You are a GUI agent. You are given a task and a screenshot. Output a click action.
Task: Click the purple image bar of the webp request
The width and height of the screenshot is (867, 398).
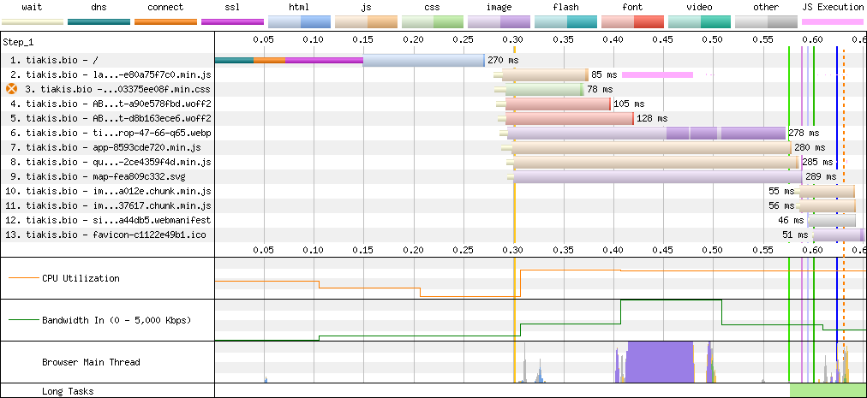click(x=646, y=133)
